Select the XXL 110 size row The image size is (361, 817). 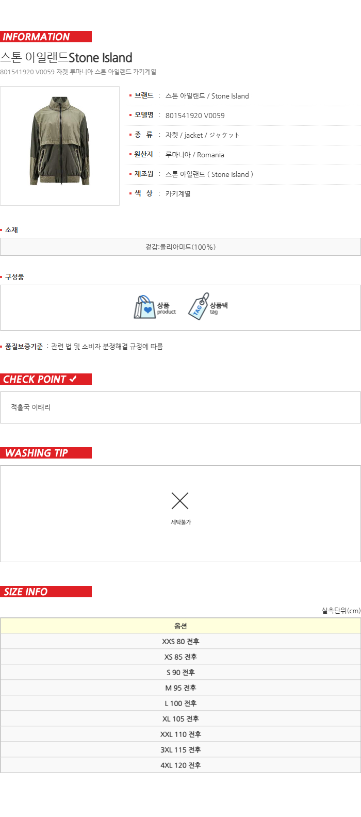(x=180, y=734)
